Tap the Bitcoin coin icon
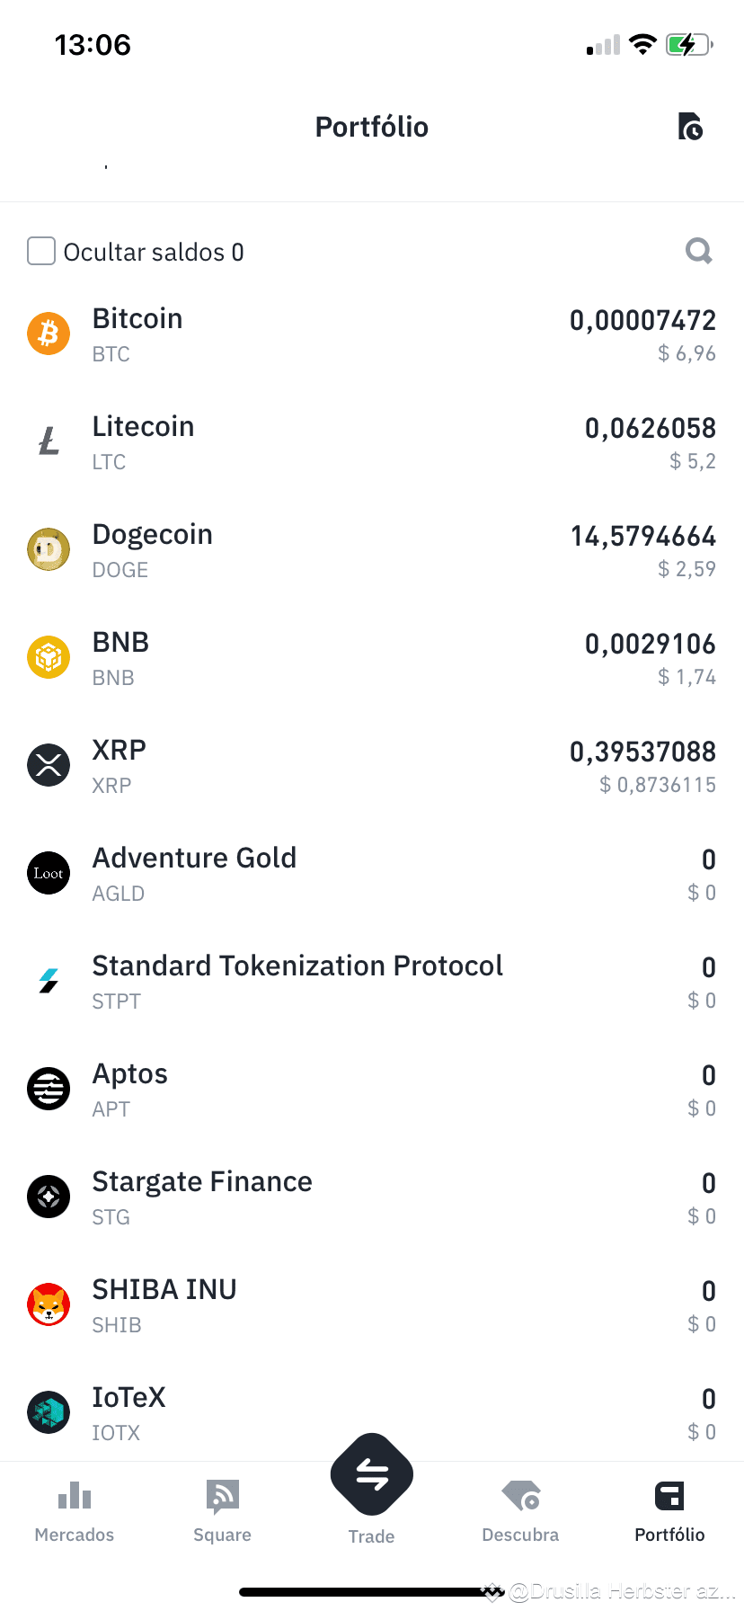This screenshot has height=1611, width=744. click(x=49, y=334)
